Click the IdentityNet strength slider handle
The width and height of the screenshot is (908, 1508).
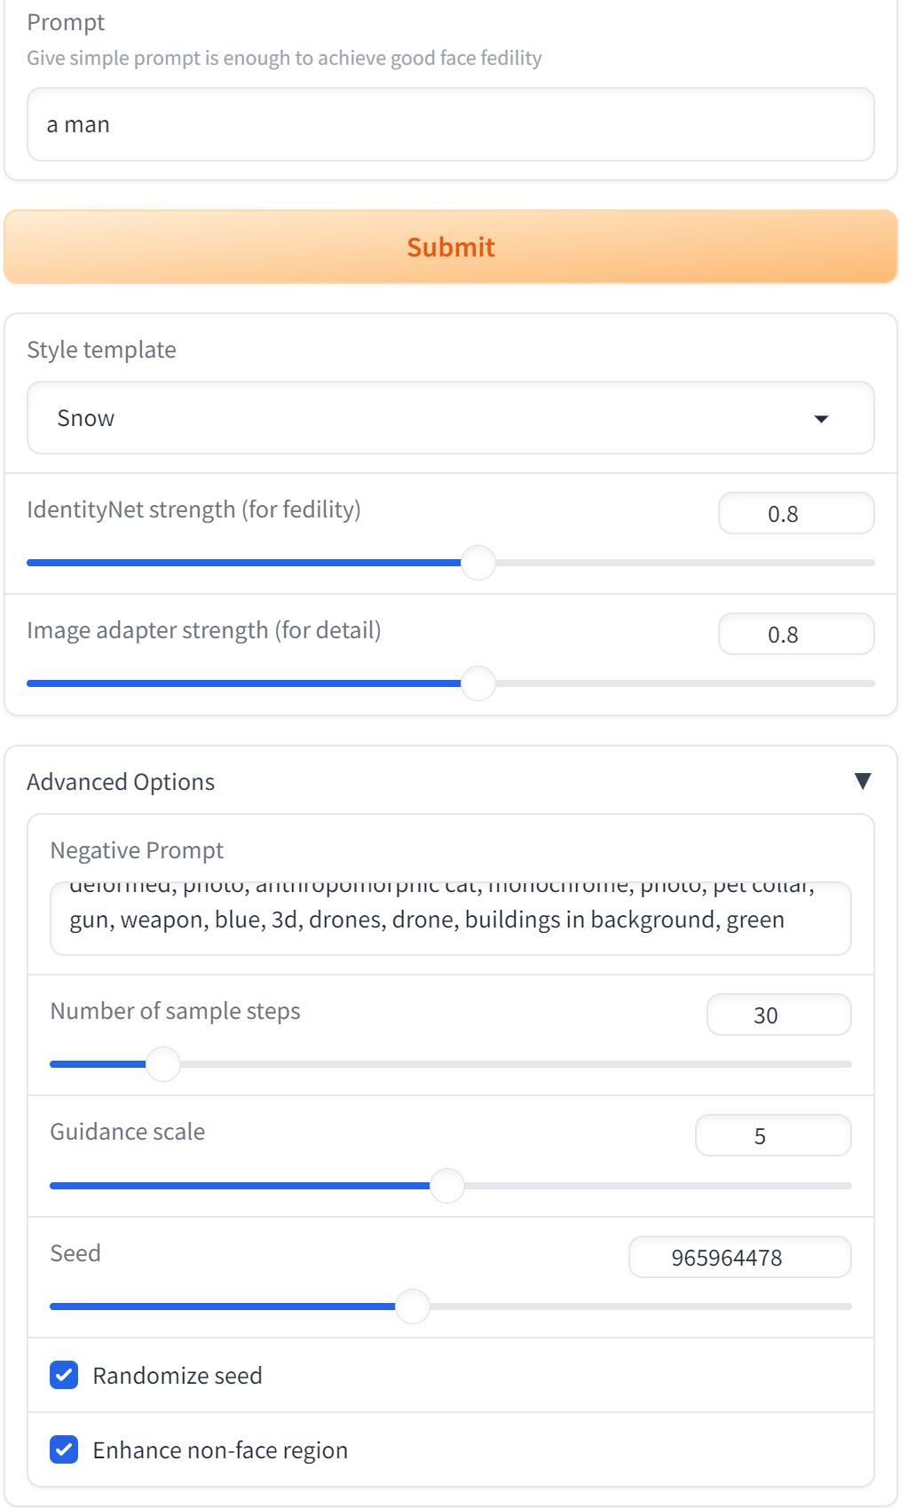(x=478, y=563)
